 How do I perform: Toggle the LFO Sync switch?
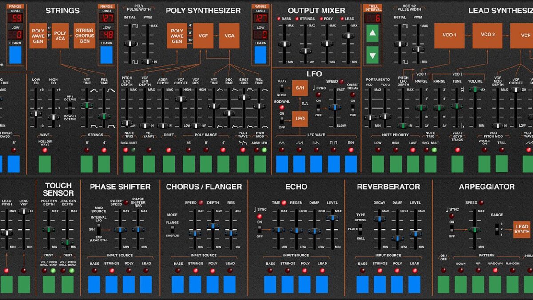pos(318,107)
